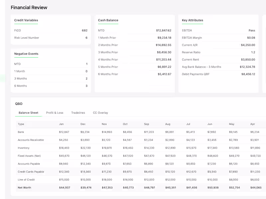Click the Key Attributes card heading
The height and width of the screenshot is (199, 266).
pyautogui.click(x=193, y=20)
